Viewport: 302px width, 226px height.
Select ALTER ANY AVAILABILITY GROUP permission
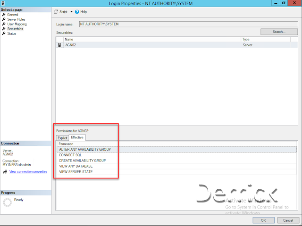(x=176, y=149)
